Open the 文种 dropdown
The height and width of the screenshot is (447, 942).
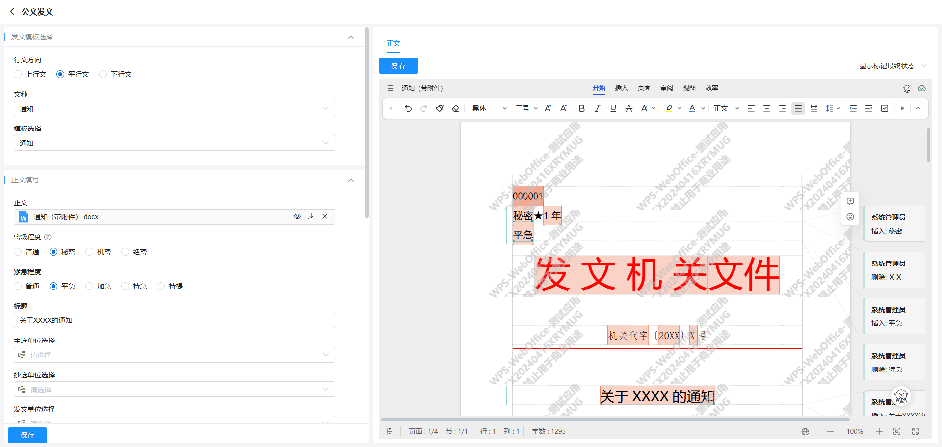tap(174, 108)
